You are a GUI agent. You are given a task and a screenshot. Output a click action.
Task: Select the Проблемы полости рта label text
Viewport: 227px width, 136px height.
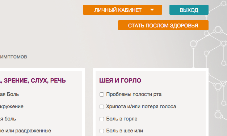point(134,94)
